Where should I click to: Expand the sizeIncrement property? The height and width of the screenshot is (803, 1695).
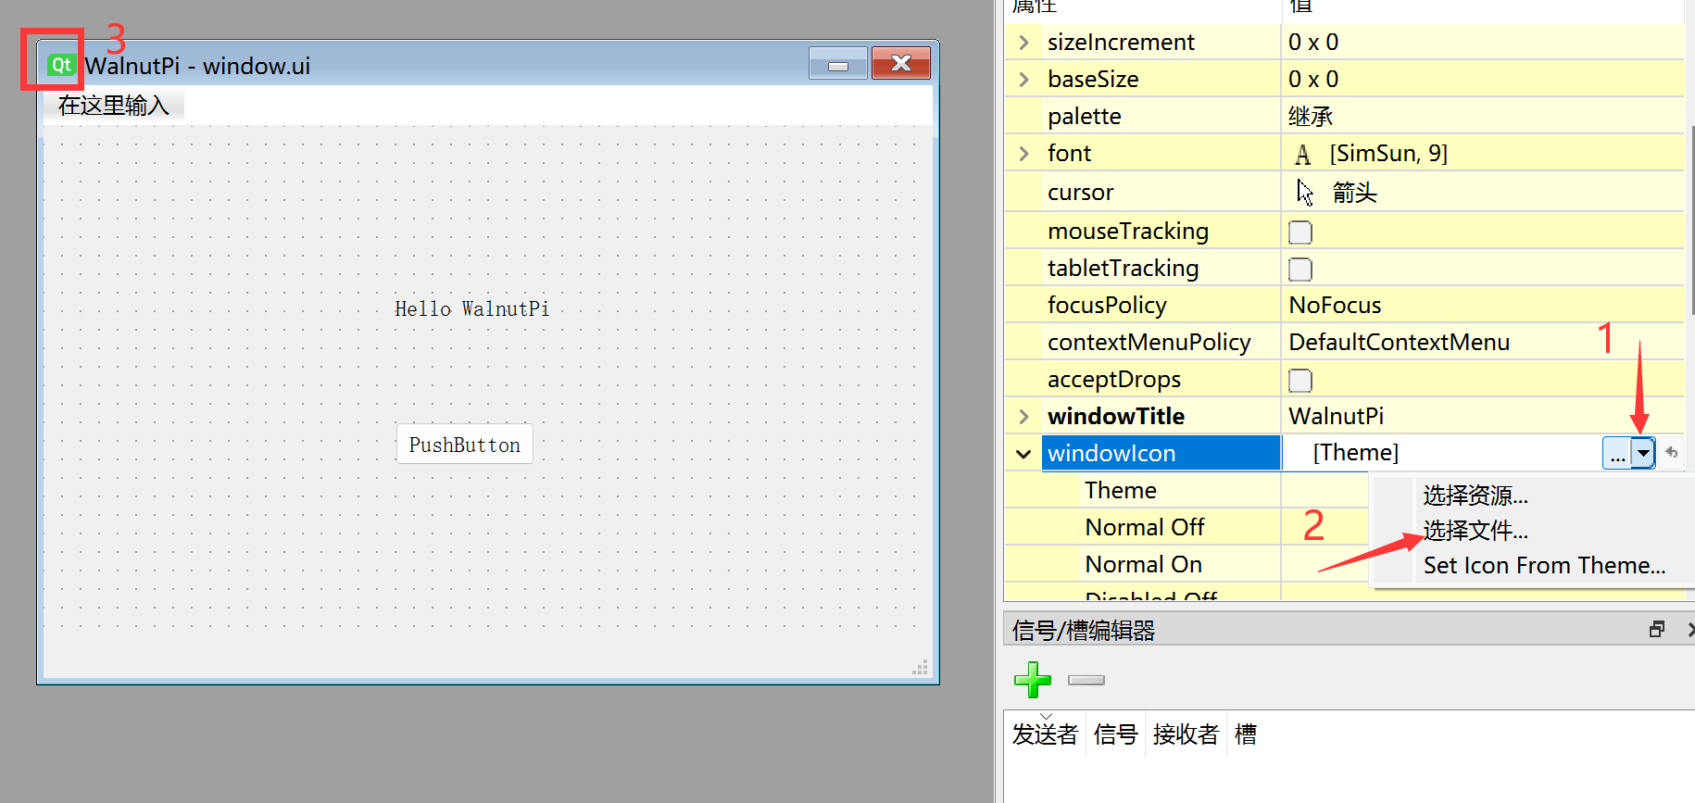pos(1023,43)
